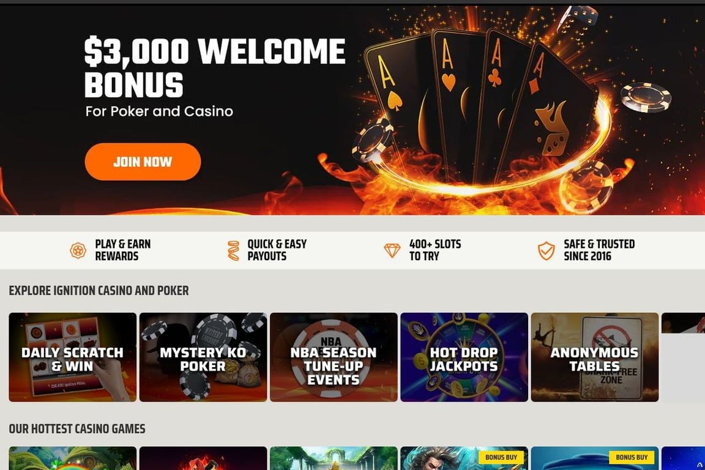Select NBA Season Tune-Up Events tile
The image size is (705, 470).
334,357
